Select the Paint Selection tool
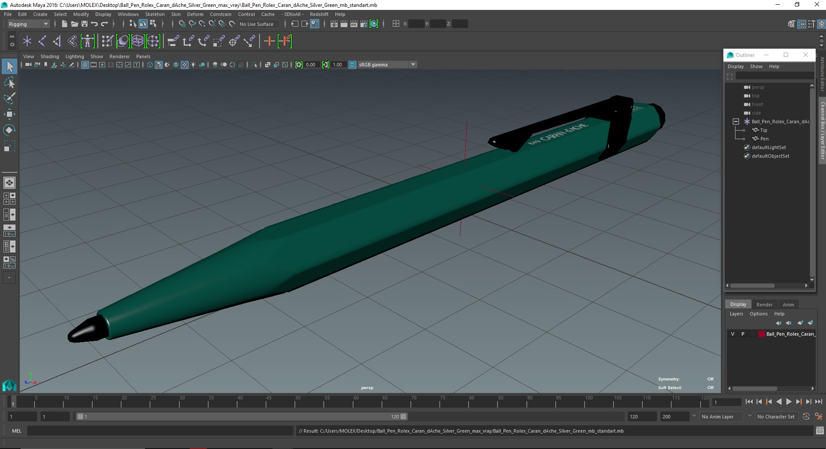Image resolution: width=826 pixels, height=449 pixels. pos(9,98)
